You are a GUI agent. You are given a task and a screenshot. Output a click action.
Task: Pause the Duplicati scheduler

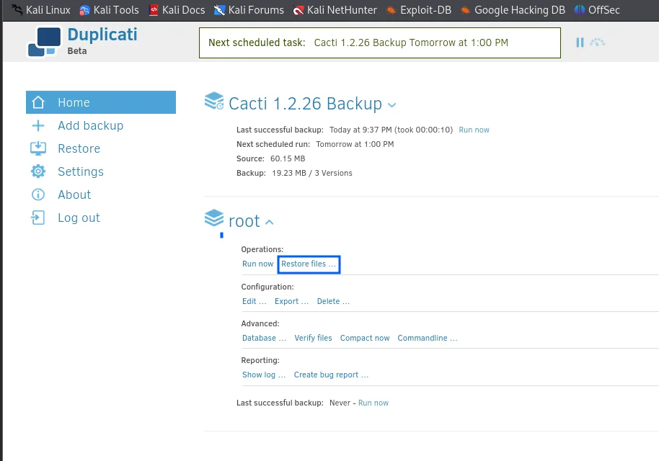(x=580, y=42)
